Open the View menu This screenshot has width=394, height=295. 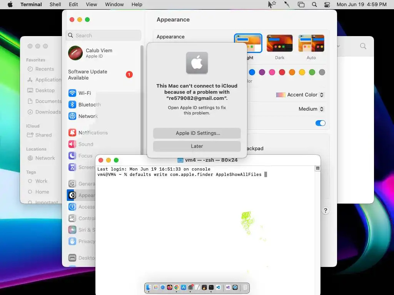(x=92, y=5)
